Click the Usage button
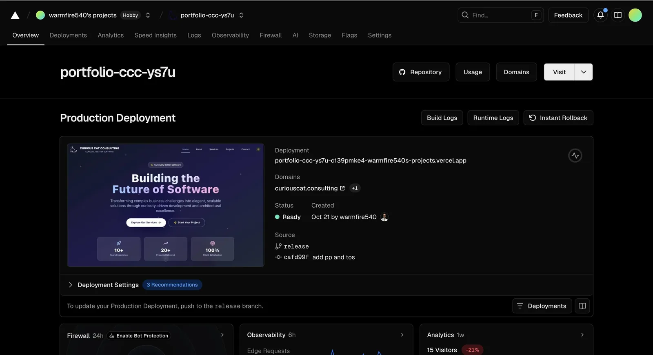 (473, 72)
